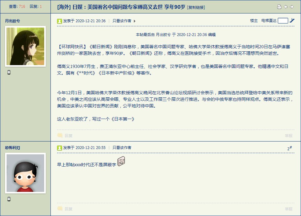Click the 回复: 1 reply count
Screen dimensions: 301x216
[36, 7]
